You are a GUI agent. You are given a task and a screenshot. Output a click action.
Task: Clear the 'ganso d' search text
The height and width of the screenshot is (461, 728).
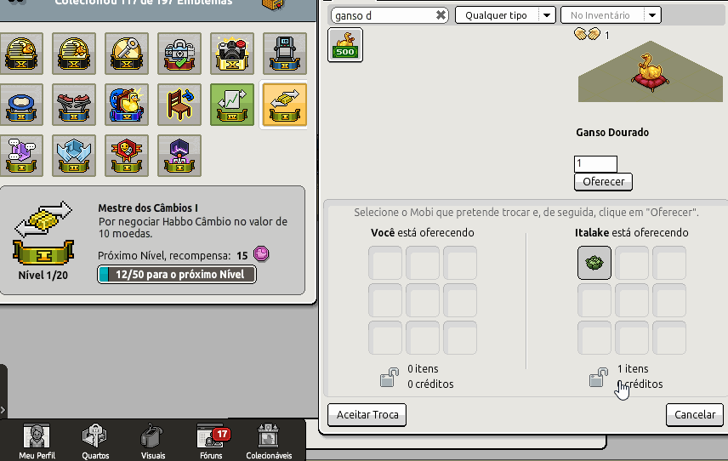pyautogui.click(x=441, y=15)
